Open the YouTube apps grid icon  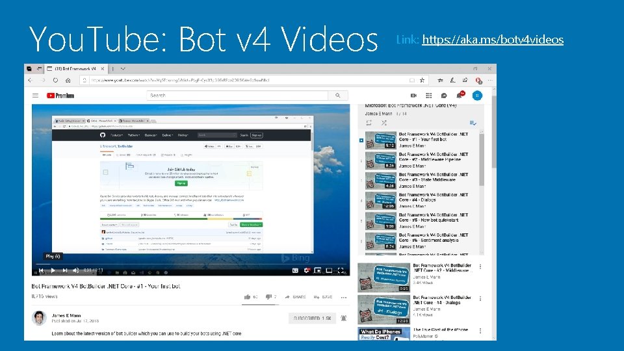coord(428,96)
